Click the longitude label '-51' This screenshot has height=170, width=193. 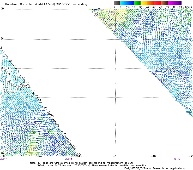tap(115, 156)
